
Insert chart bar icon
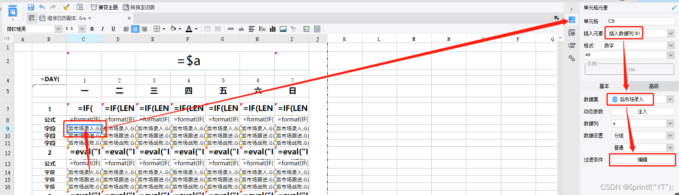click(x=273, y=29)
